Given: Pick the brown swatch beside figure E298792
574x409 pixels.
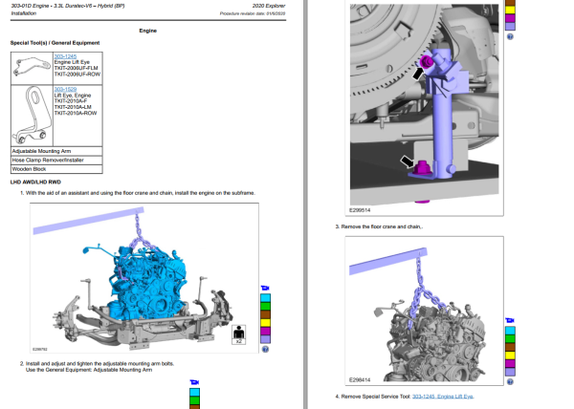Looking at the screenshot, I should [265, 314].
